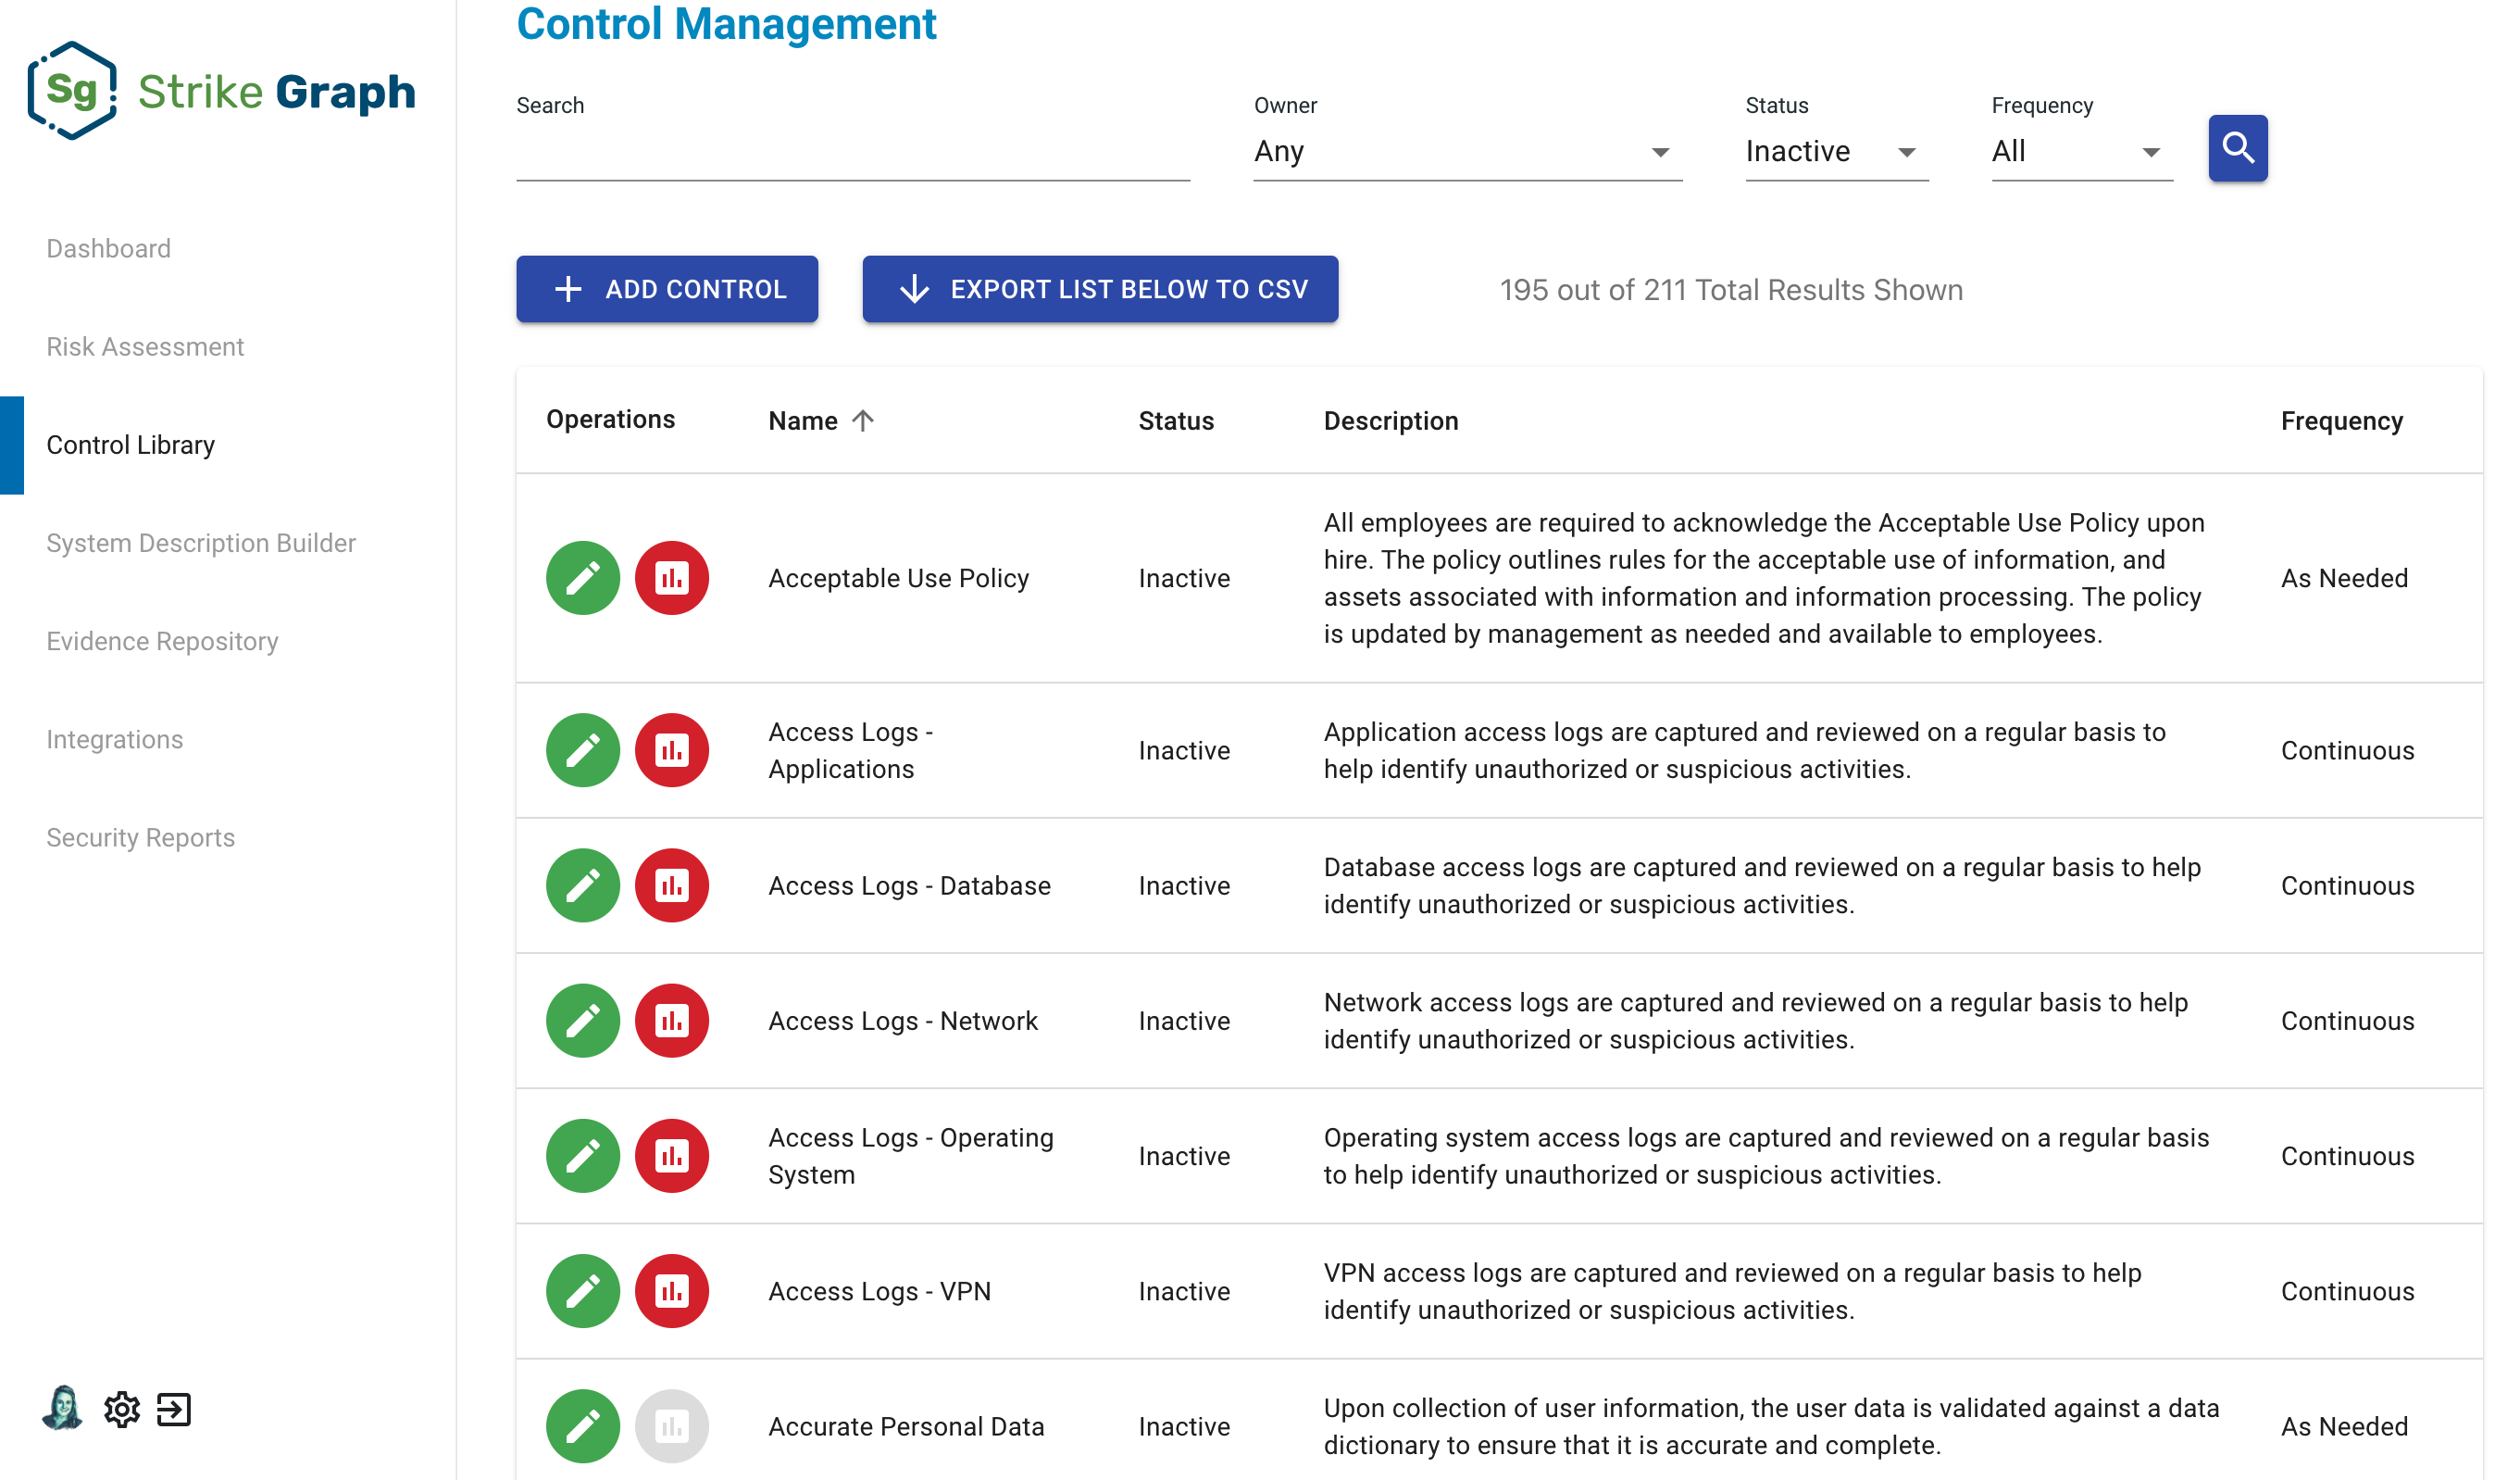
Task: Edit the Acceptable Use Policy control
Action: point(582,577)
